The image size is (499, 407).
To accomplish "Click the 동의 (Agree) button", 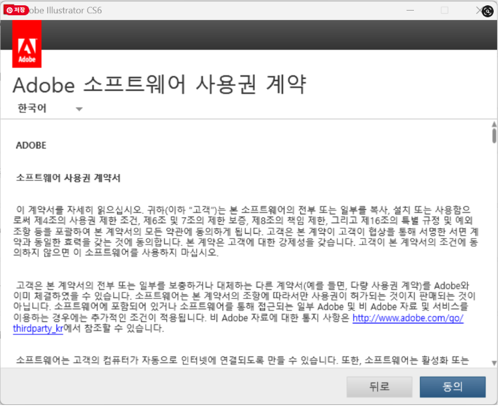I will pos(453,388).
